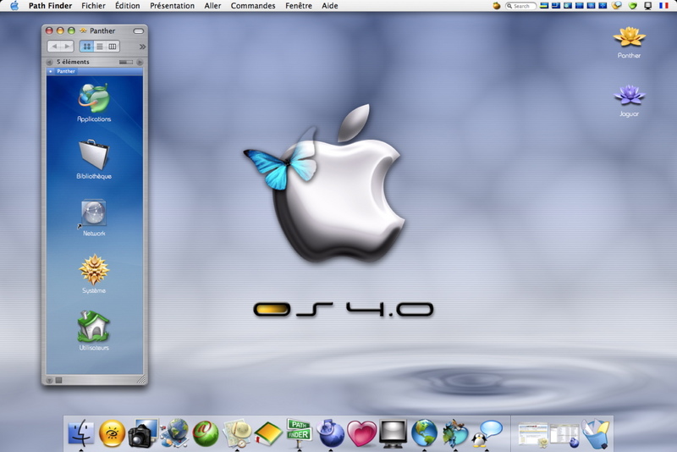
Task: Switch Panther window to list view
Action: [100, 47]
